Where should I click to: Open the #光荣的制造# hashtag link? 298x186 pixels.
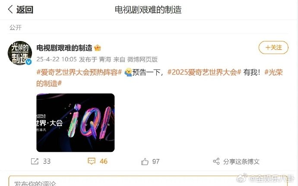point(160,78)
